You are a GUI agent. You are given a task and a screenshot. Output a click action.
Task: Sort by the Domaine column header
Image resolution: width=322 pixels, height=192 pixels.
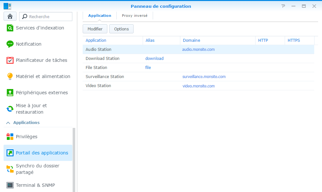218,40
